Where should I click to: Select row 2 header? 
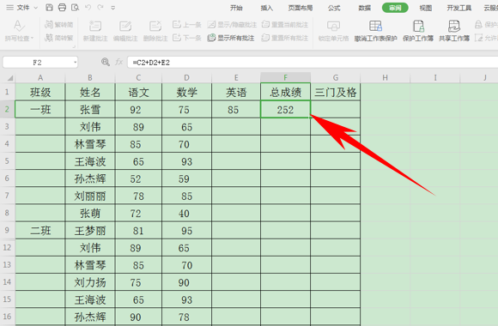click(7, 109)
